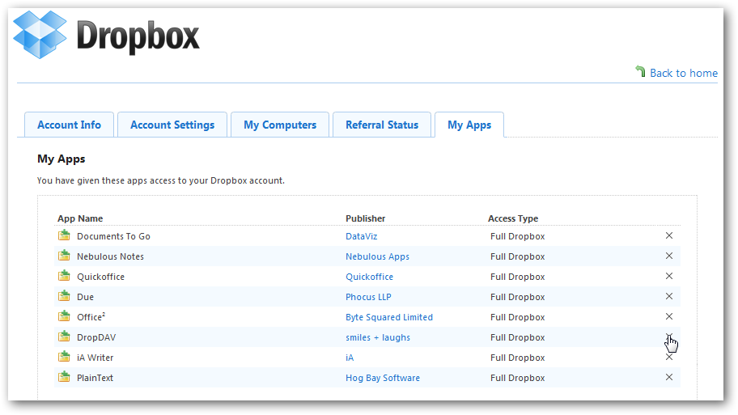
Task: Remove Documents To Go with its X
Action: pos(668,235)
